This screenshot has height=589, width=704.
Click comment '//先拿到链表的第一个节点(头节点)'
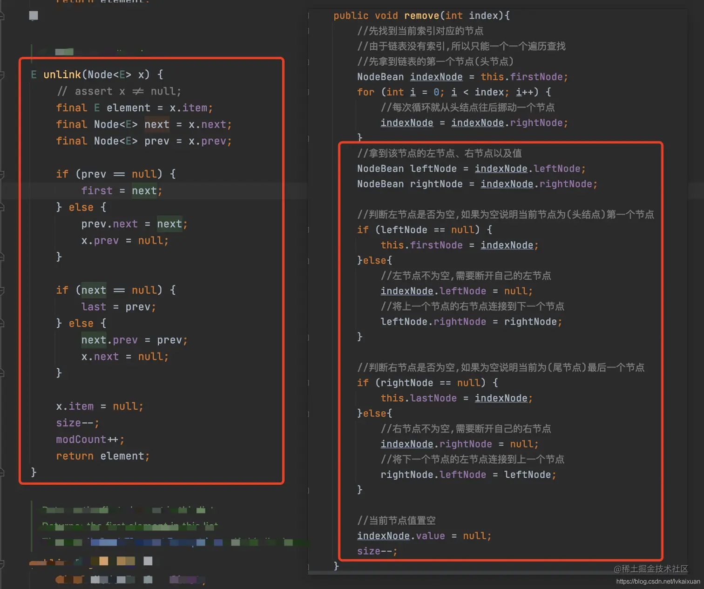[x=435, y=61]
